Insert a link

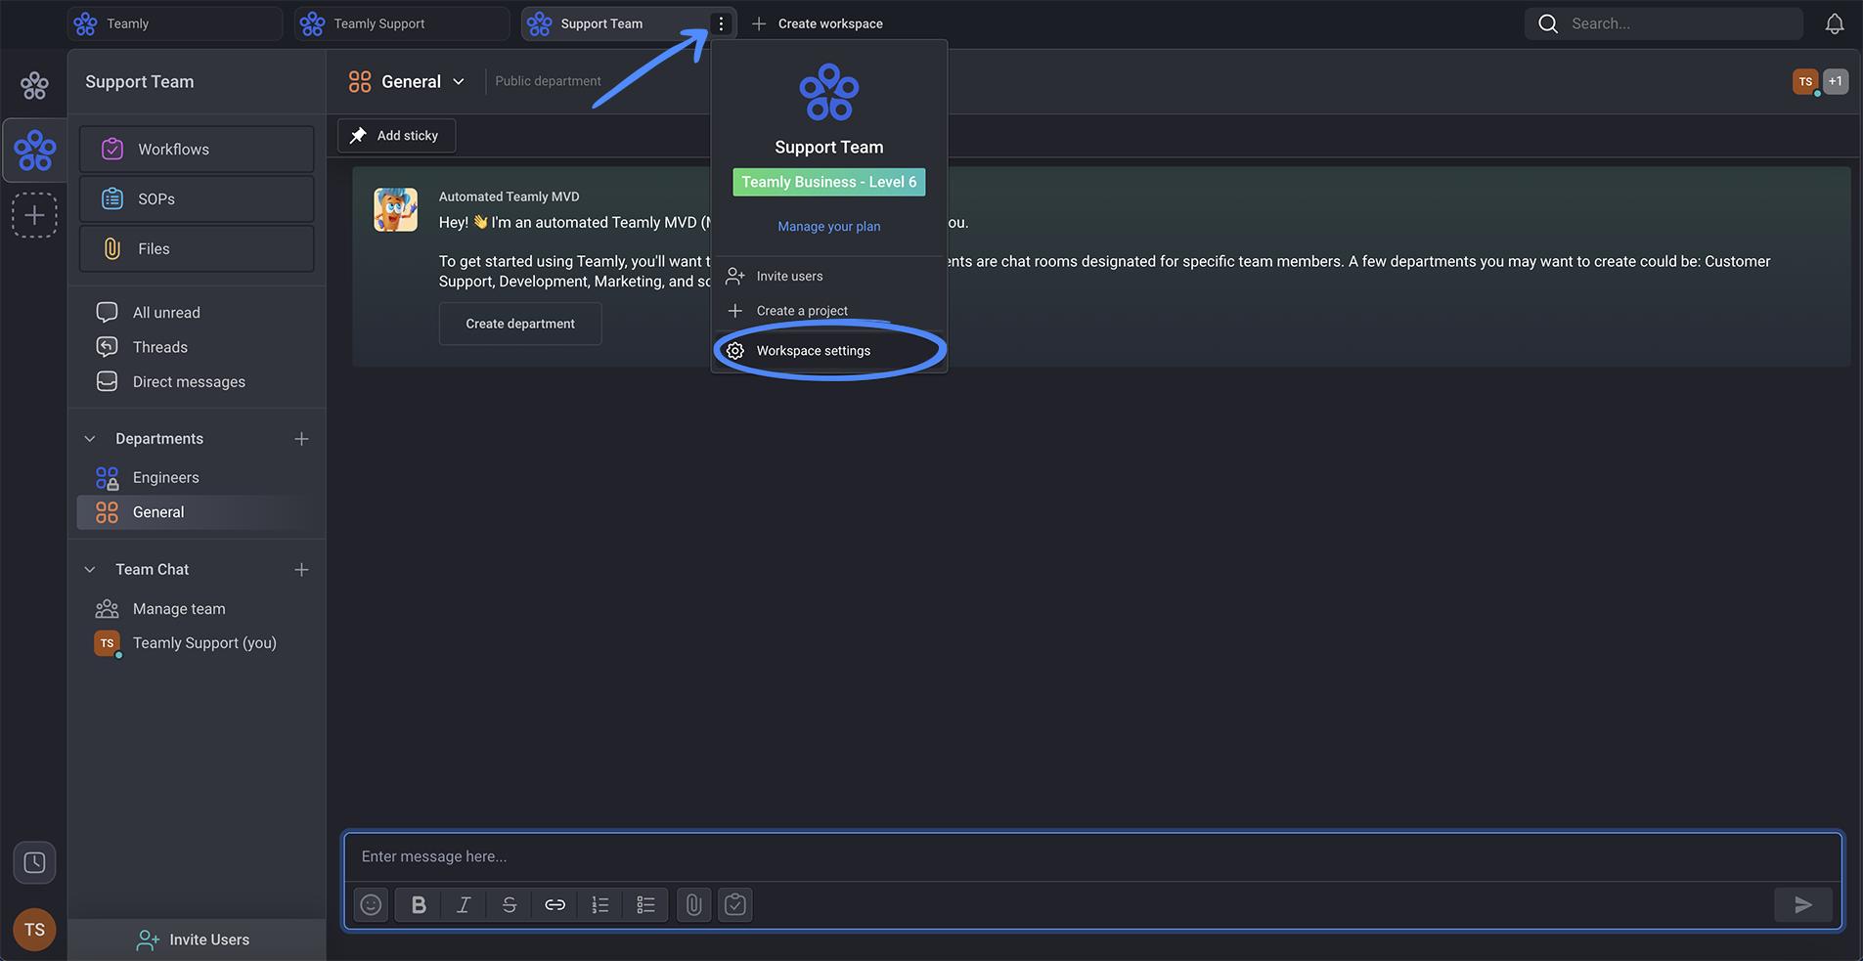(x=554, y=905)
